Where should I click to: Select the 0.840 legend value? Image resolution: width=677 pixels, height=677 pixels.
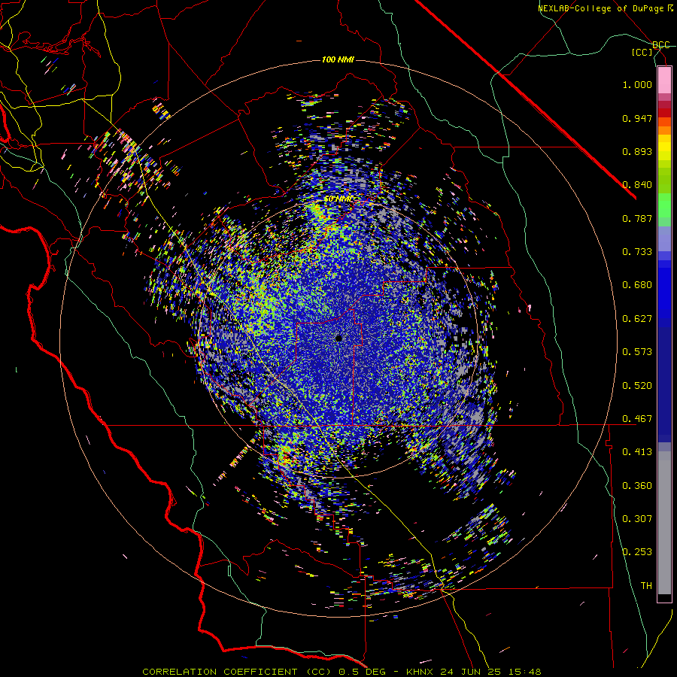[x=637, y=185]
